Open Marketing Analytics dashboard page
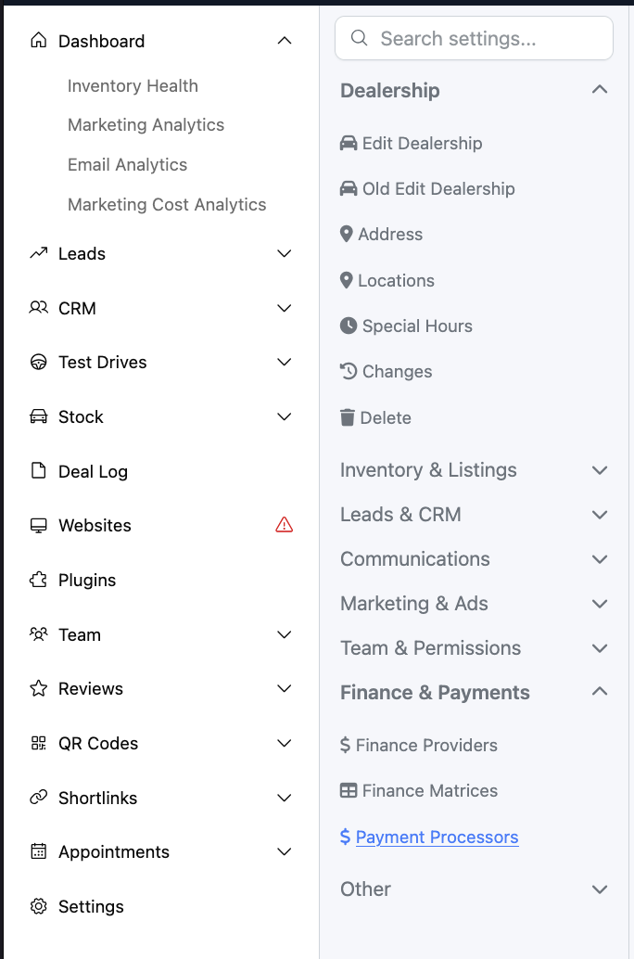 (x=146, y=124)
